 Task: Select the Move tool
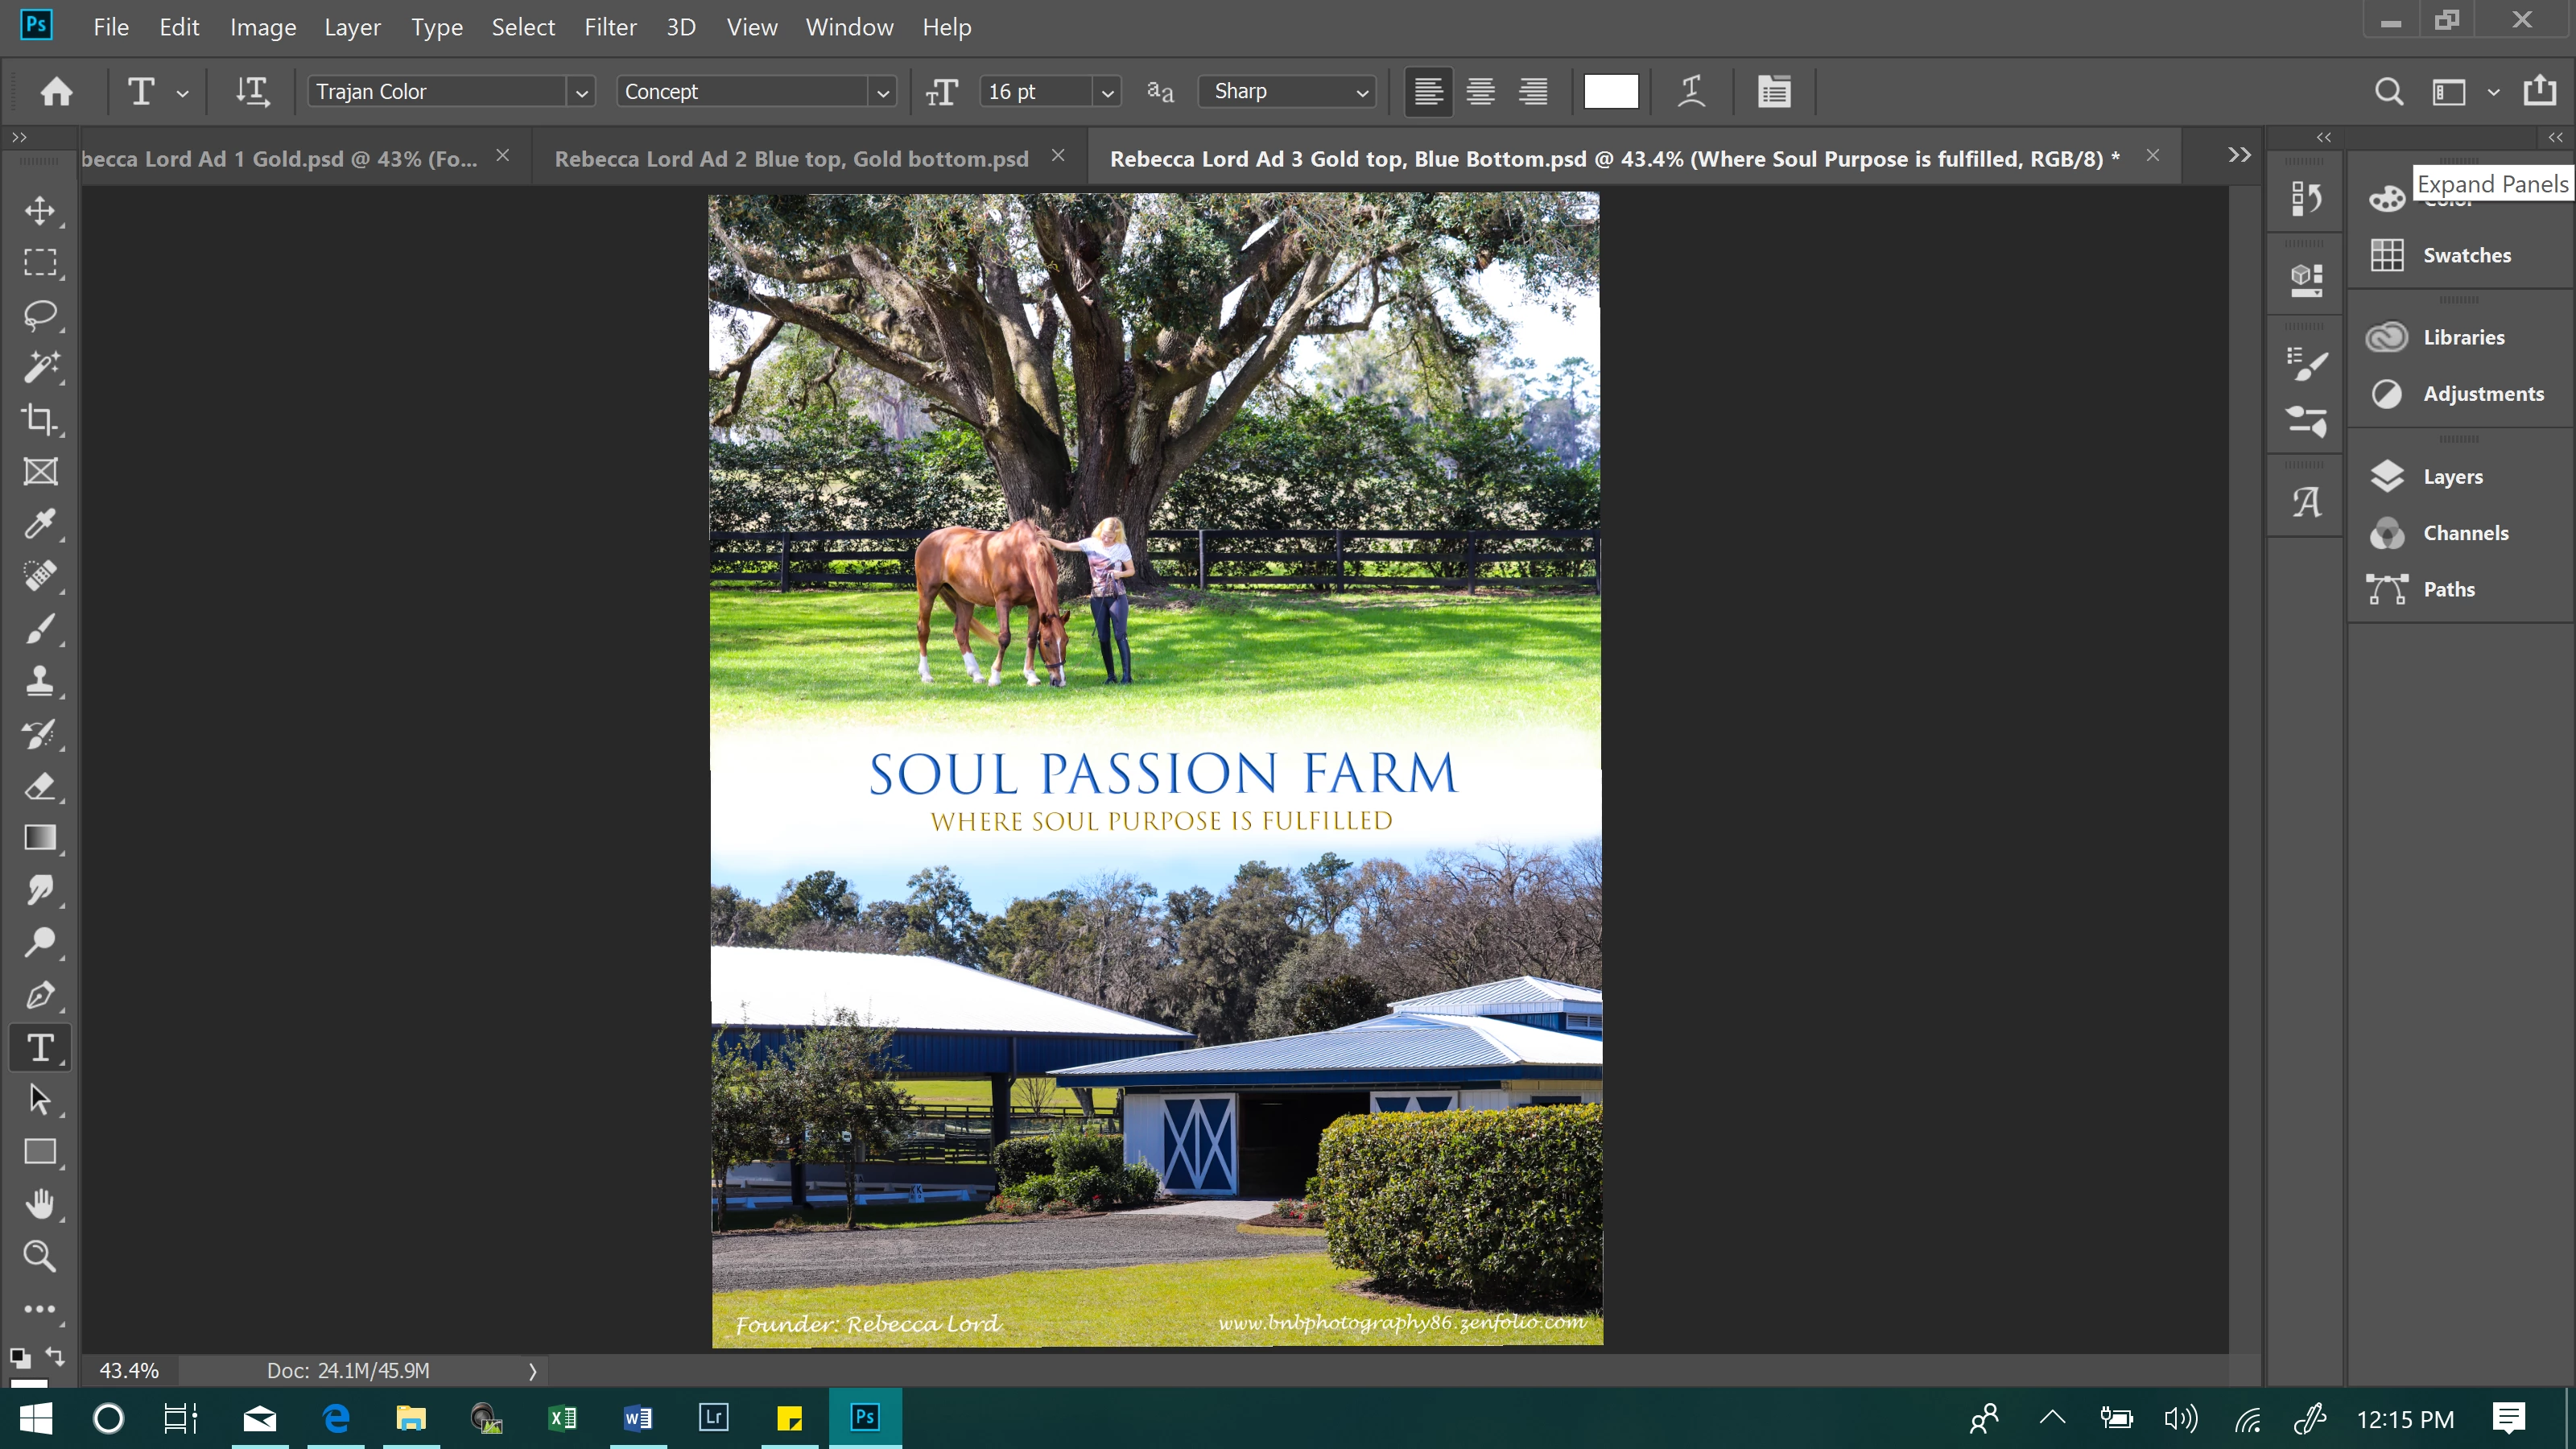(x=40, y=210)
